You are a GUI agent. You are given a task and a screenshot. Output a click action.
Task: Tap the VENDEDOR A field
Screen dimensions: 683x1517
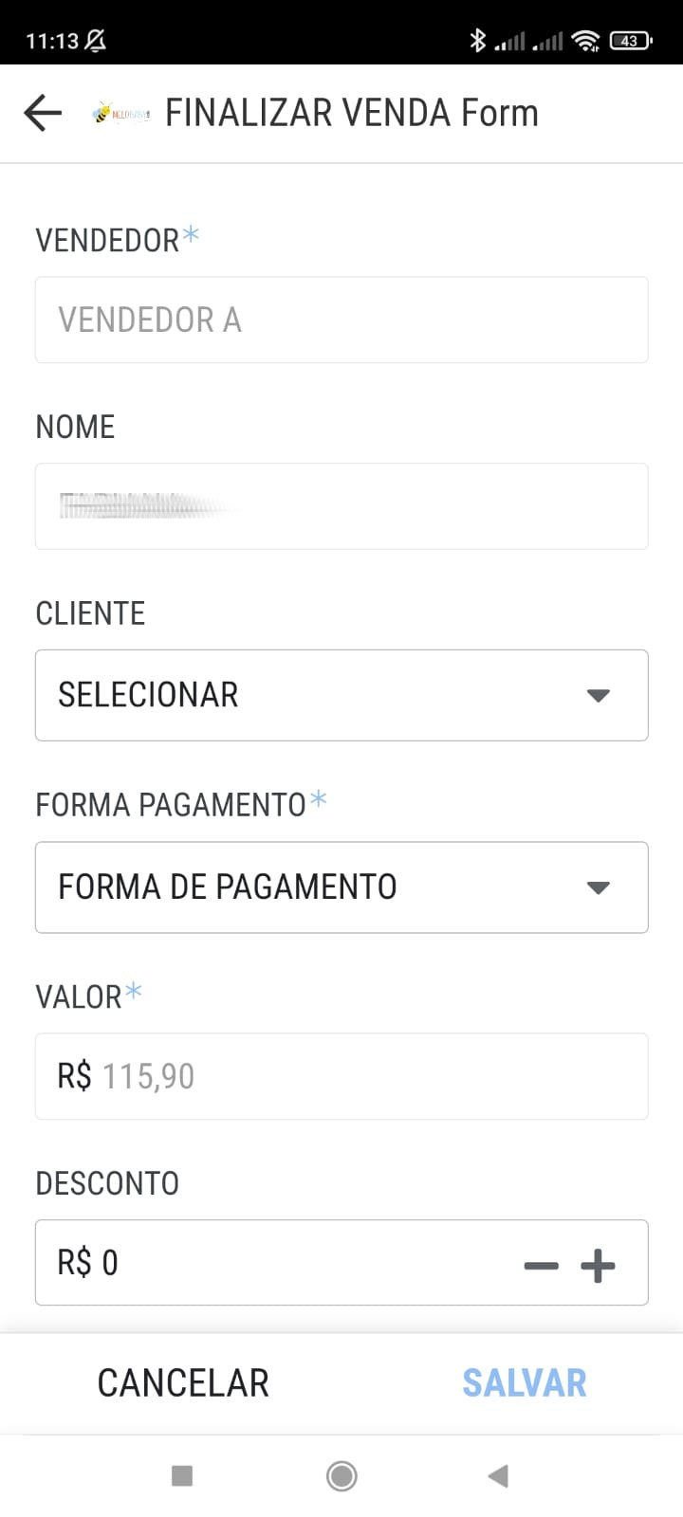click(341, 320)
